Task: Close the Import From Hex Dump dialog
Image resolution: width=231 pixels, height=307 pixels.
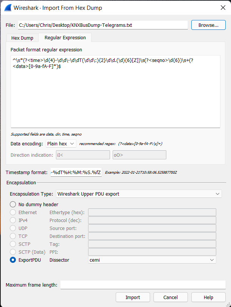Action: [223, 8]
